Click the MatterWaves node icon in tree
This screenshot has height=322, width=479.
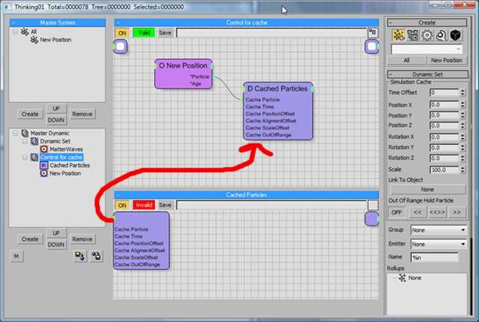tap(43, 149)
